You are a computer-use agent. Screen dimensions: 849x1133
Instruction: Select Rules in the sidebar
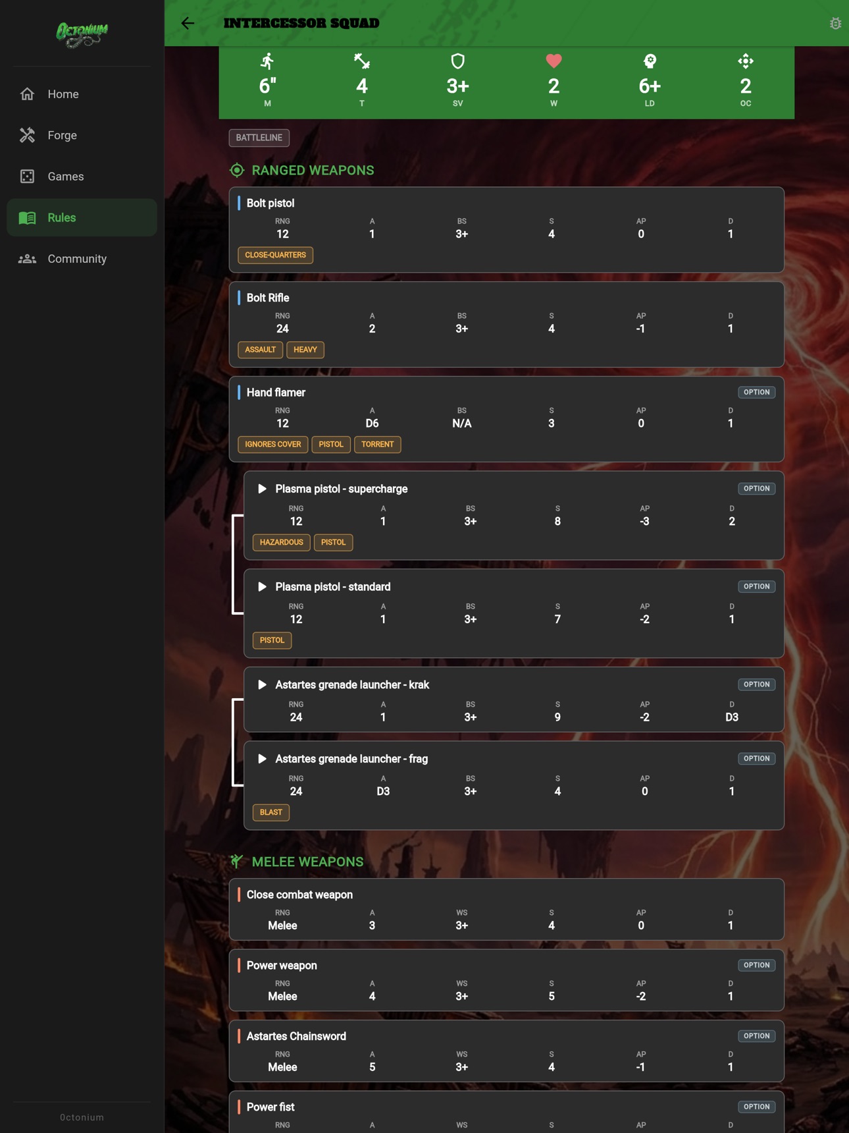(x=82, y=217)
